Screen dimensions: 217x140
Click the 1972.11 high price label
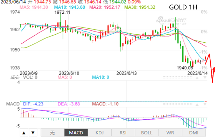[62, 13]
